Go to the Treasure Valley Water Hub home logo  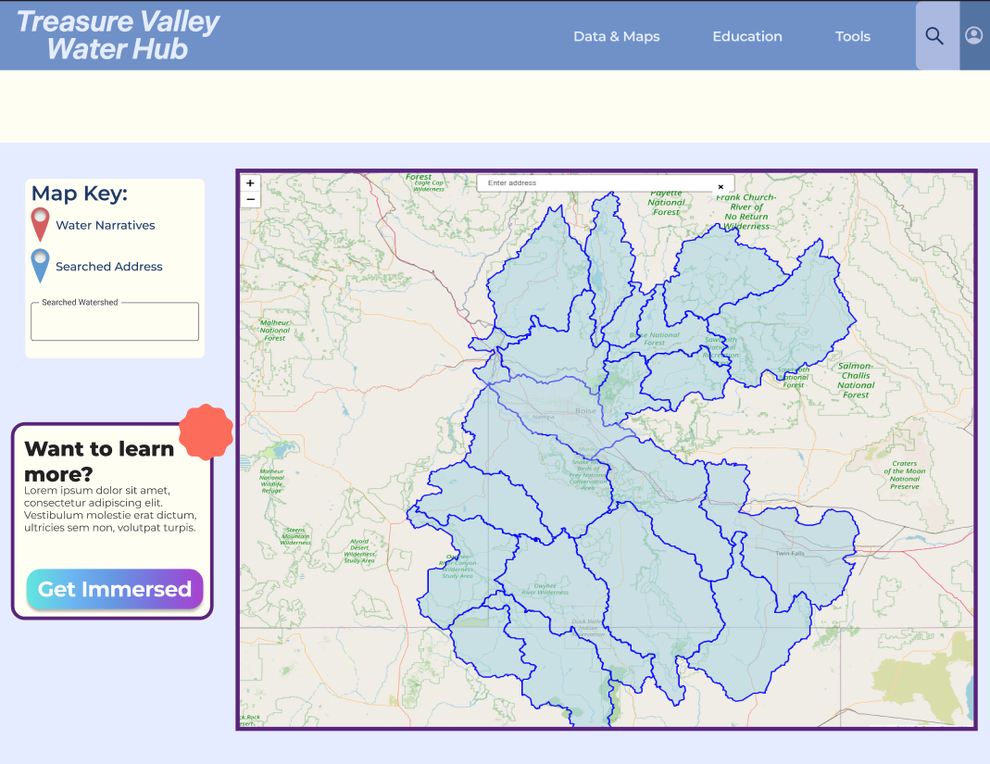(118, 35)
